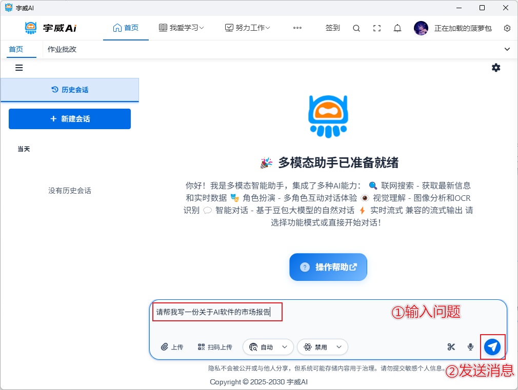Click 上传 to attach a file
The height and width of the screenshot is (390, 518).
[x=172, y=347]
